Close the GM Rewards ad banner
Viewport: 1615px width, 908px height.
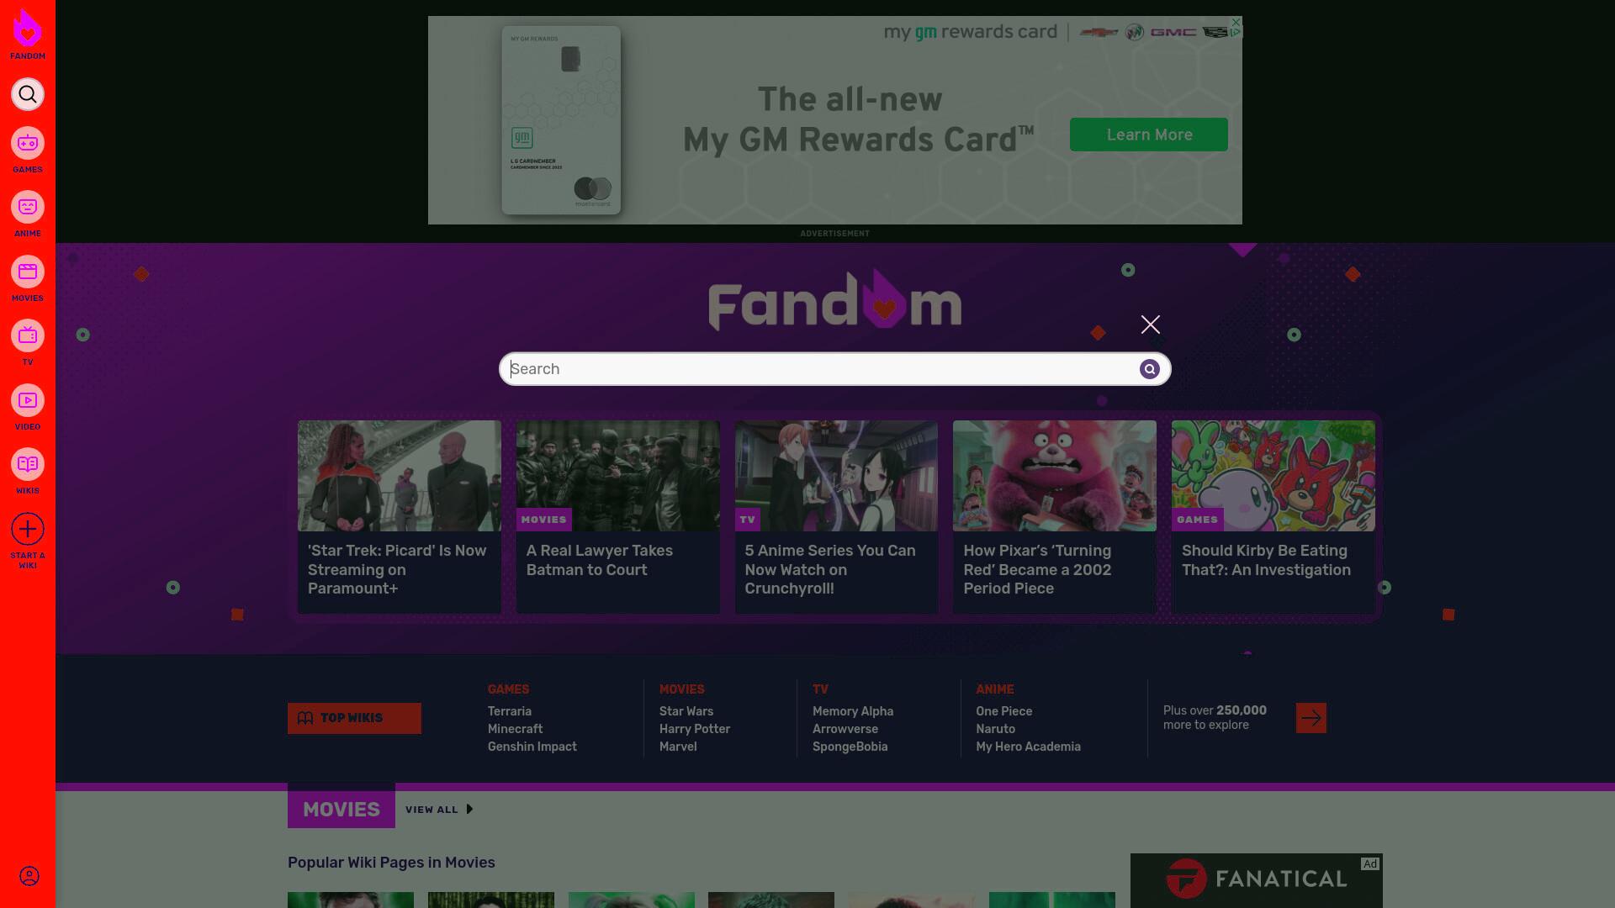point(1236,22)
